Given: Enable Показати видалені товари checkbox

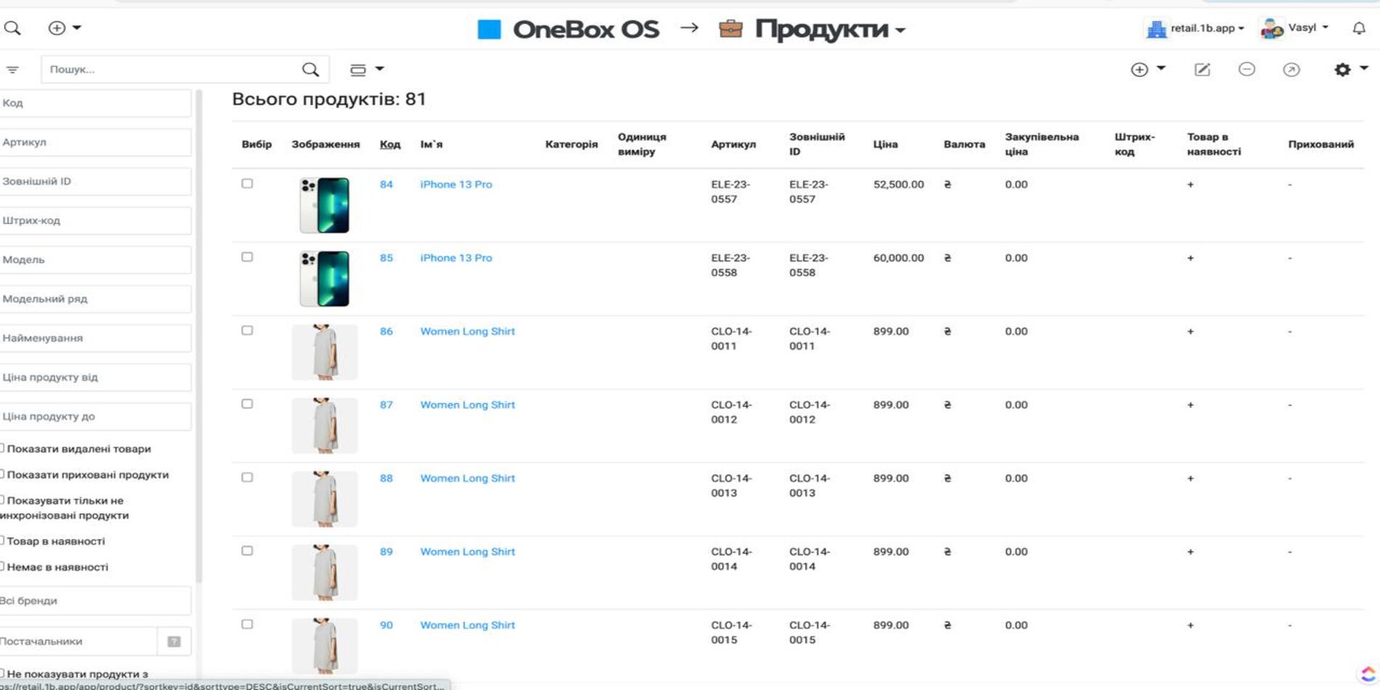Looking at the screenshot, I should tap(2, 449).
